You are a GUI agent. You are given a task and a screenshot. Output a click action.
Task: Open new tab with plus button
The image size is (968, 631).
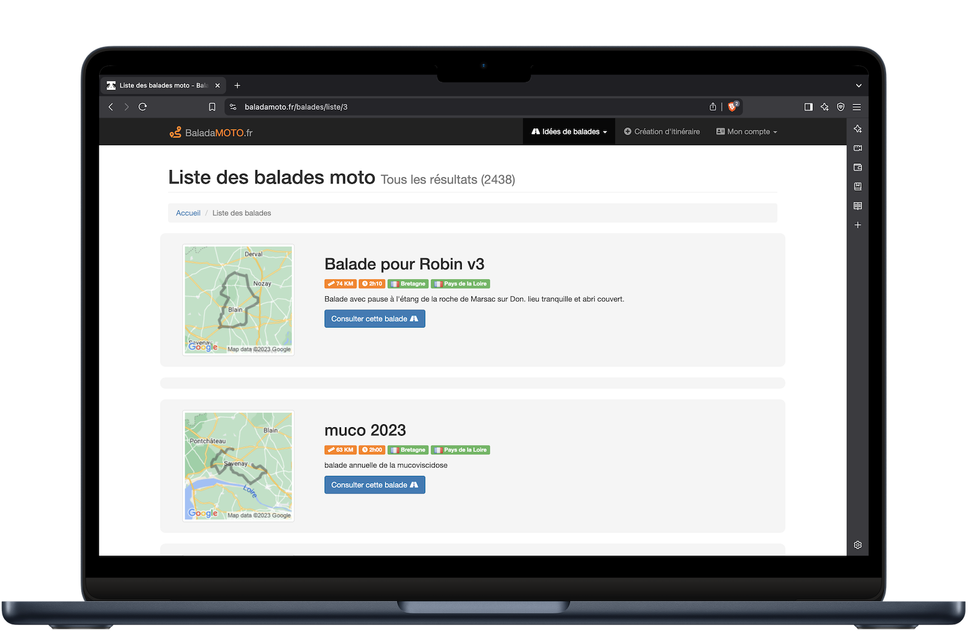(x=237, y=85)
